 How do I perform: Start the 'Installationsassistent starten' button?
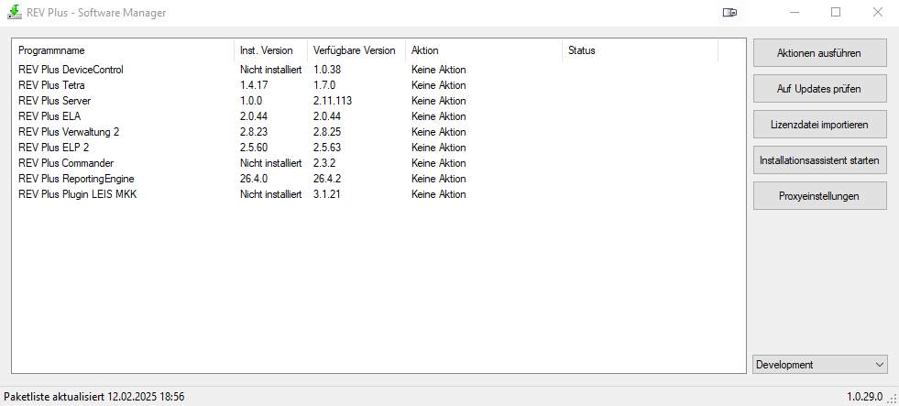[819, 159]
